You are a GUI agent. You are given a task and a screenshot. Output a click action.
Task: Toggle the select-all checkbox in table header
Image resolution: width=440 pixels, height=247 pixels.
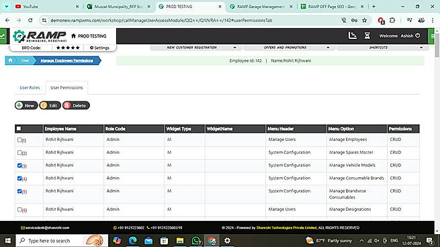pyautogui.click(x=19, y=129)
